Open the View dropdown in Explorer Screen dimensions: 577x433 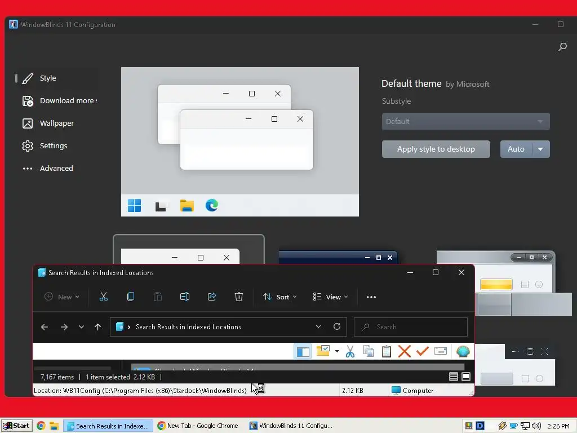point(330,297)
